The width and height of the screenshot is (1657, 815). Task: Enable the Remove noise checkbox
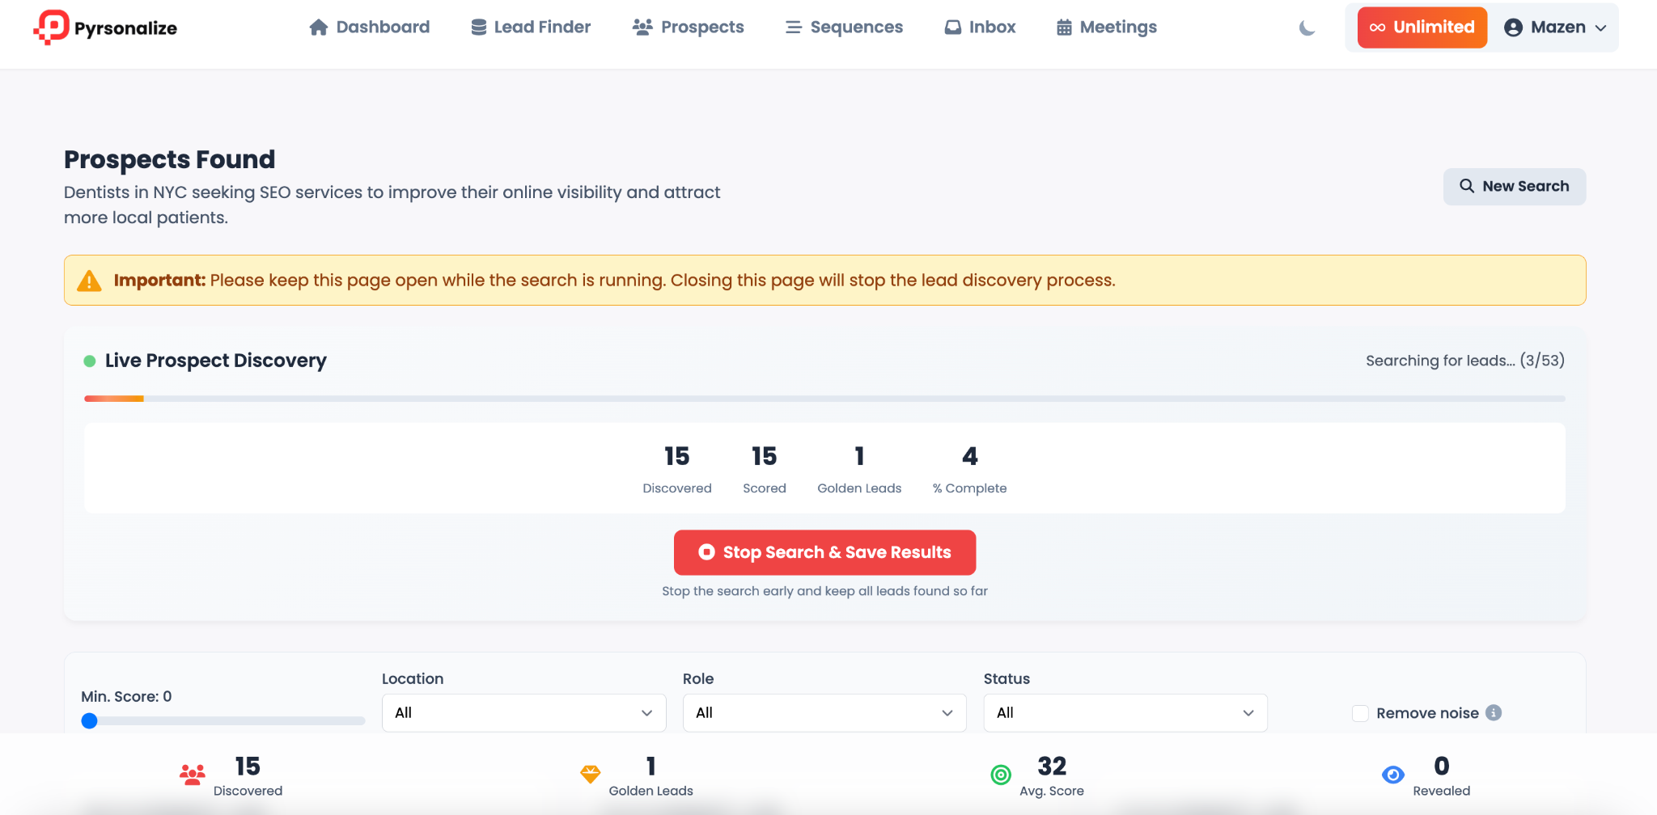[1360, 713]
